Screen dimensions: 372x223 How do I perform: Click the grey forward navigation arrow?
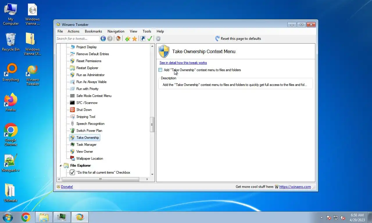click(110, 39)
